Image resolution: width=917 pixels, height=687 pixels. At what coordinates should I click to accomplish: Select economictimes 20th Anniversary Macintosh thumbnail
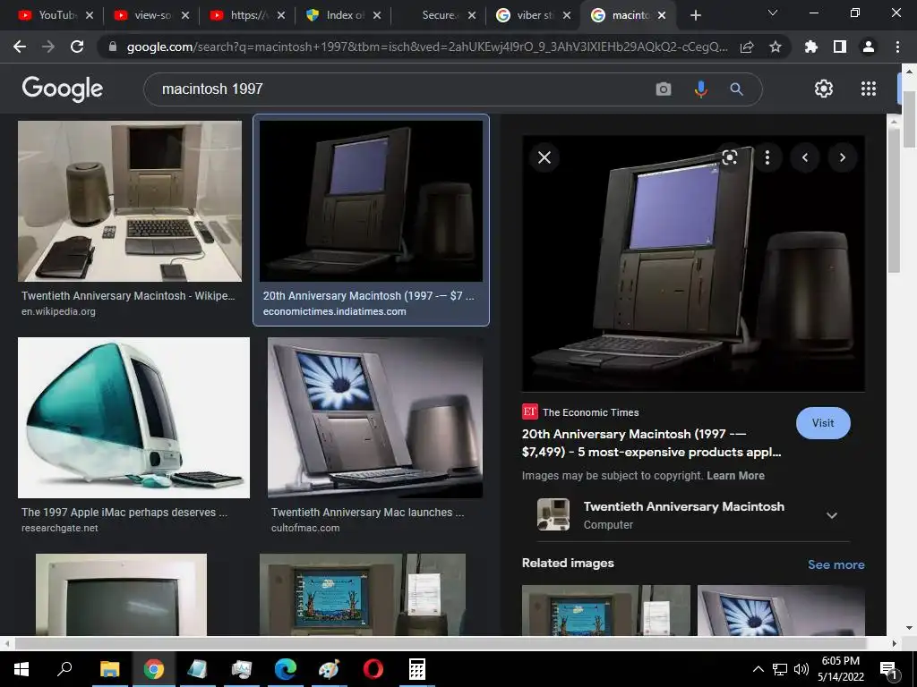(371, 201)
